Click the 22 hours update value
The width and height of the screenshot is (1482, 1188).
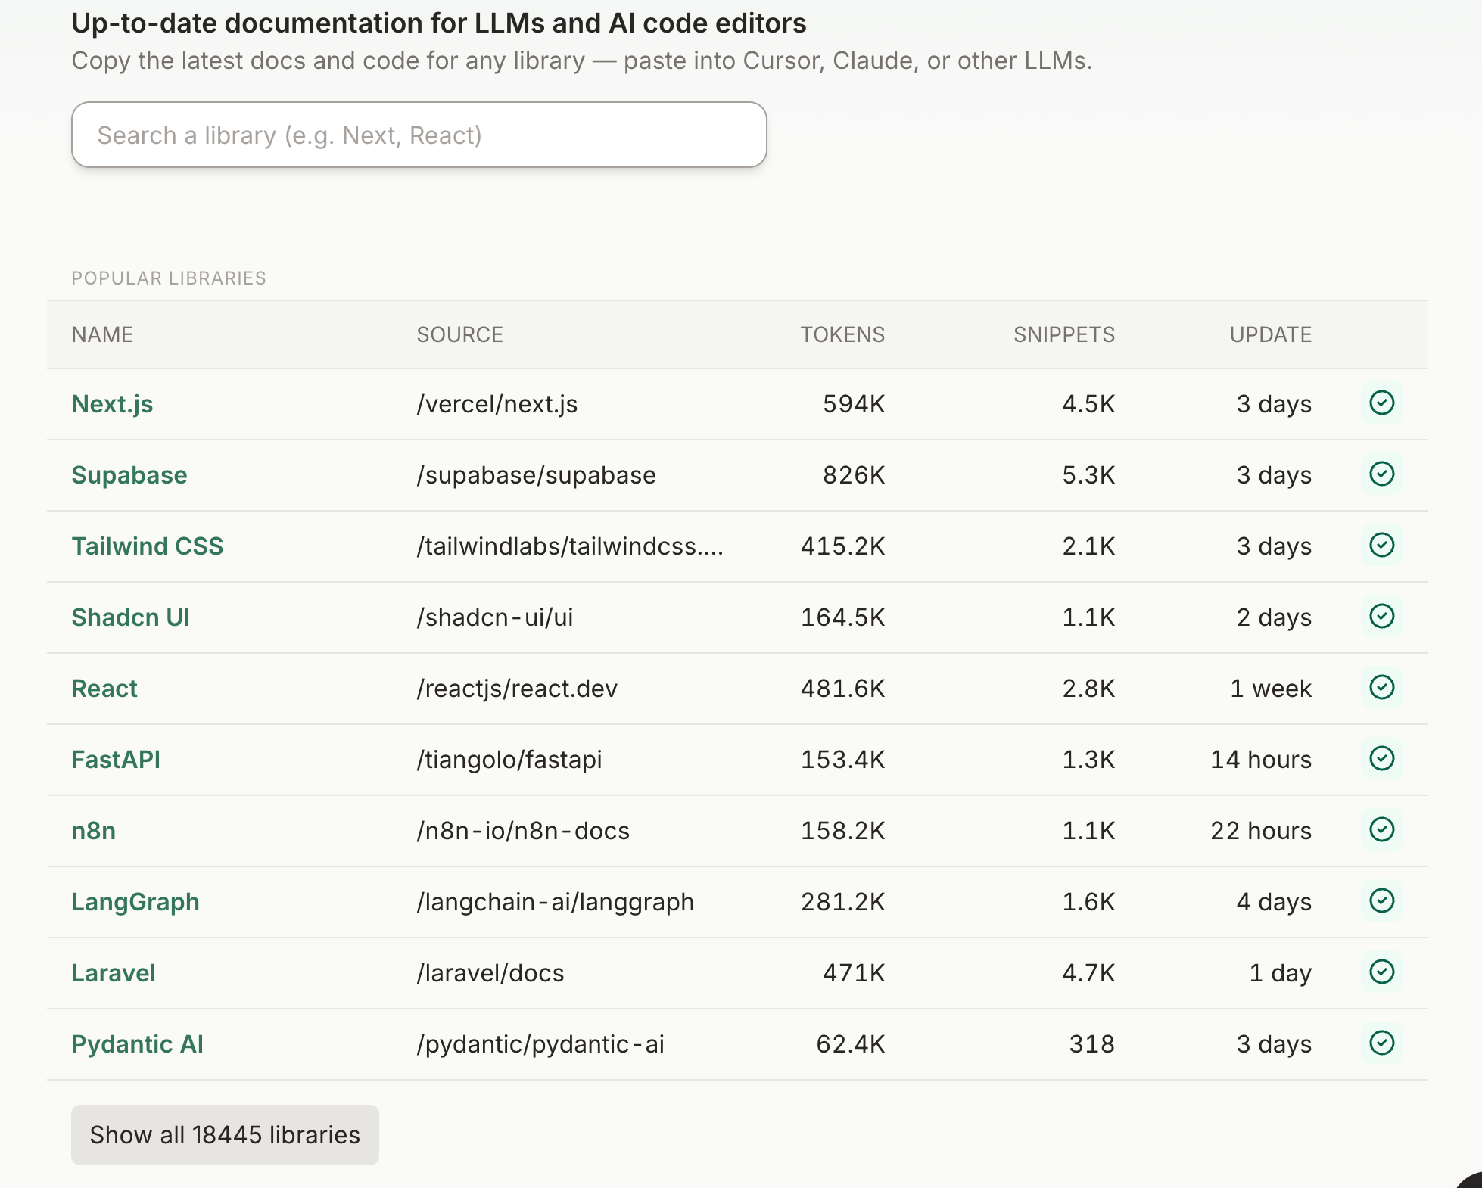pyautogui.click(x=1261, y=831)
